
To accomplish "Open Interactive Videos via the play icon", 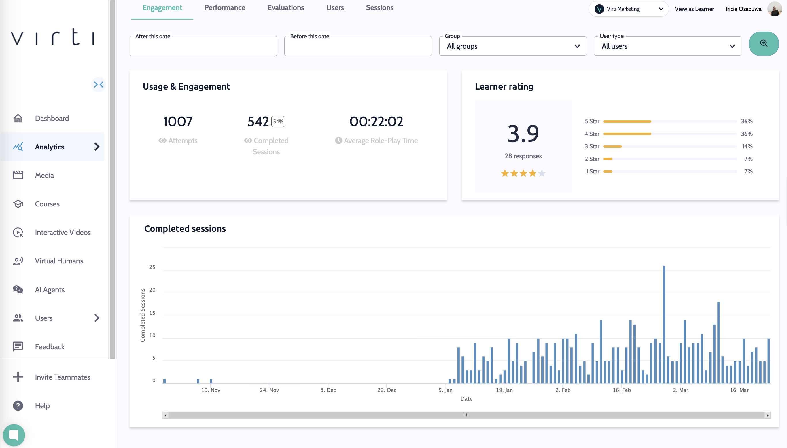I will point(18,232).
